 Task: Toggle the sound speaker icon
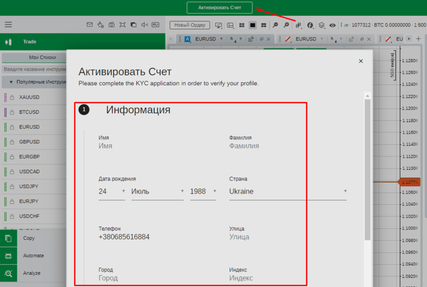[x=144, y=24]
